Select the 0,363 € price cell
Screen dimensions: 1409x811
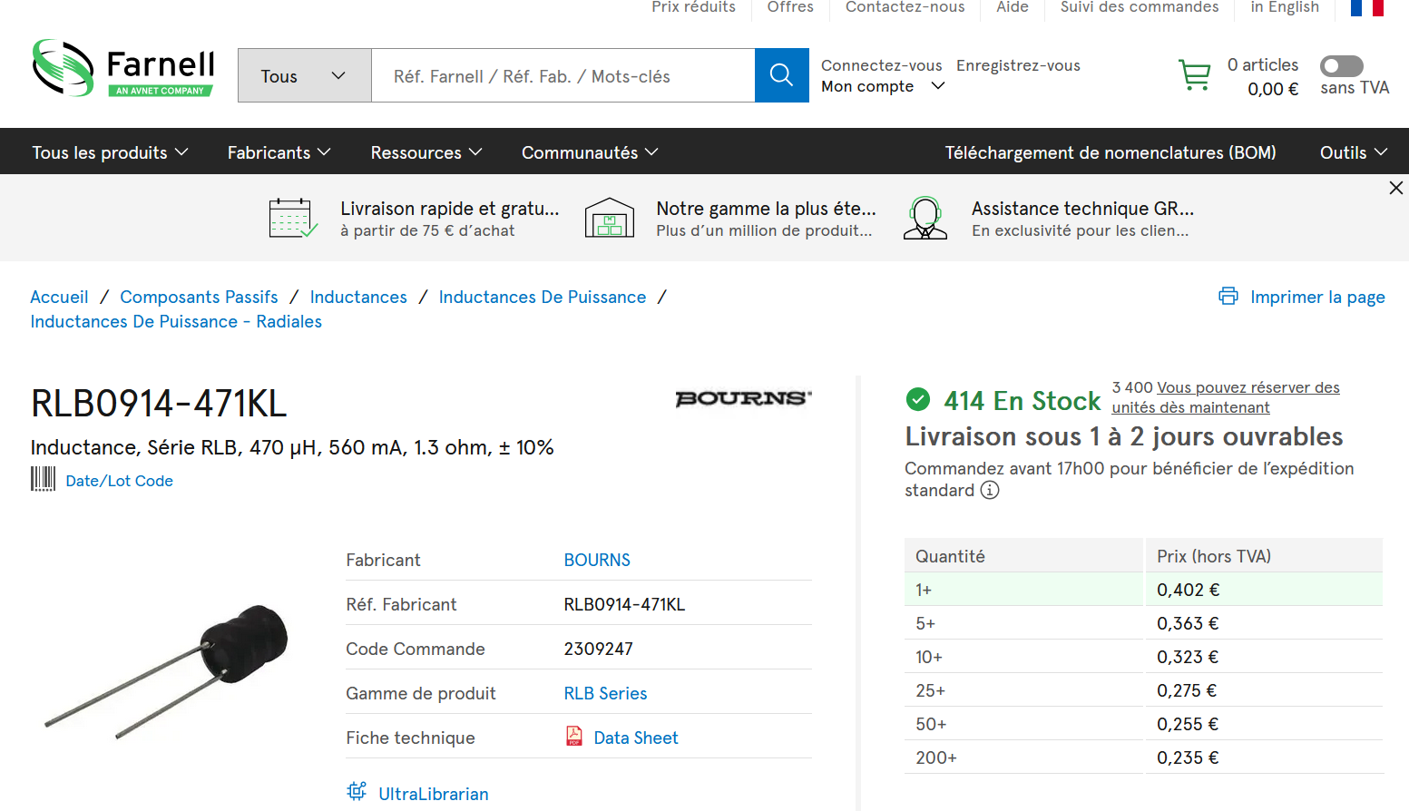pos(1264,623)
